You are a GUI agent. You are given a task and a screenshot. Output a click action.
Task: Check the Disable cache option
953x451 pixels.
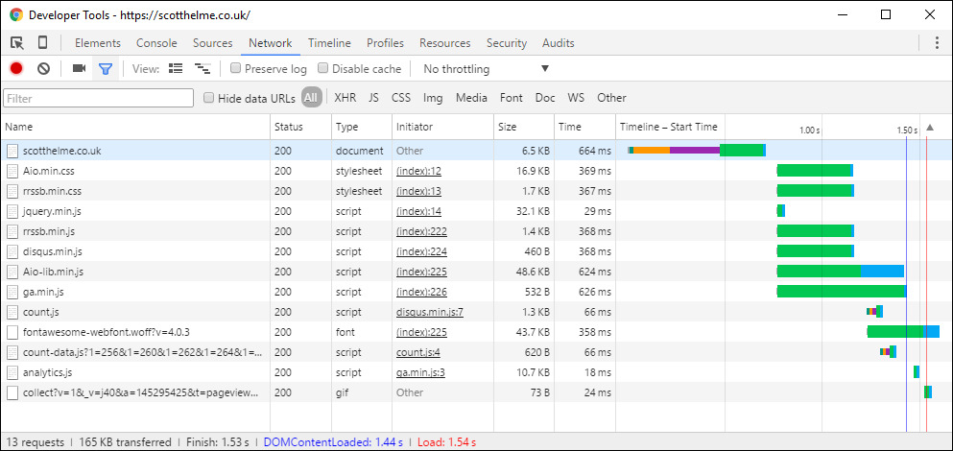323,69
